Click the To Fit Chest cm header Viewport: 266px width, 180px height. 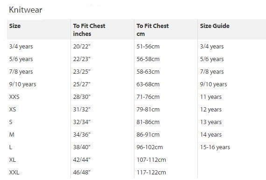[153, 30]
